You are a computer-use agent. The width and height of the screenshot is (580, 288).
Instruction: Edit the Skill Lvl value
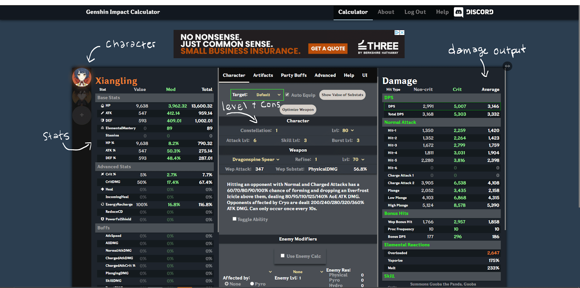point(305,140)
